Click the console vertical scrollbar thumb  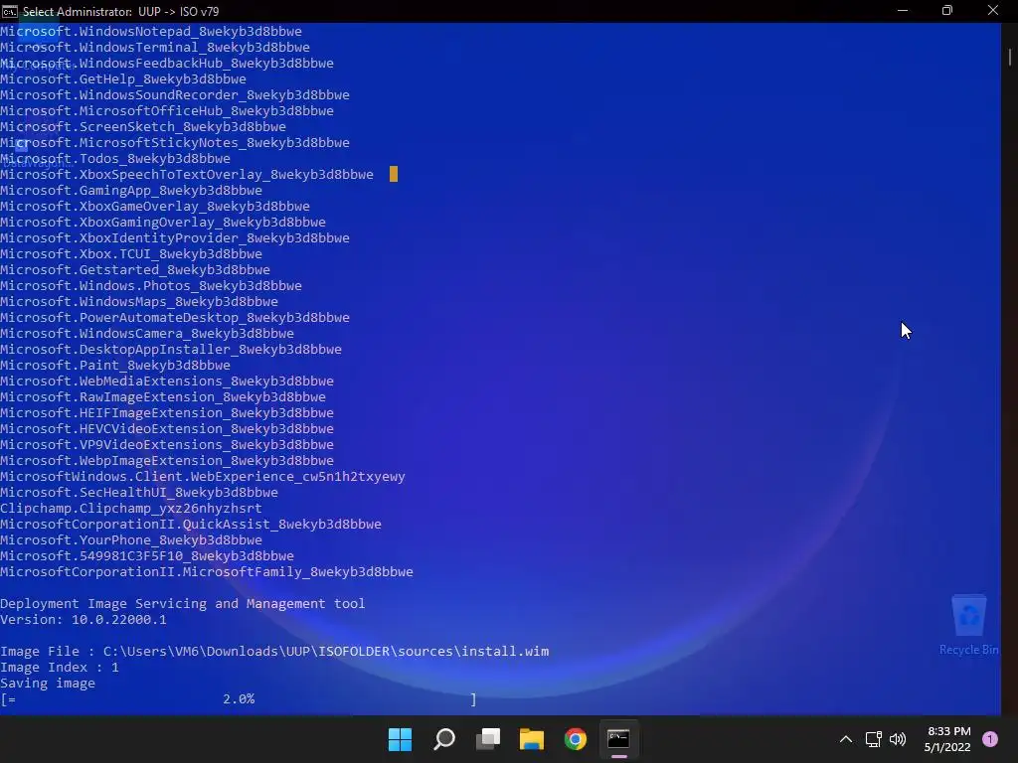pos(1010,57)
